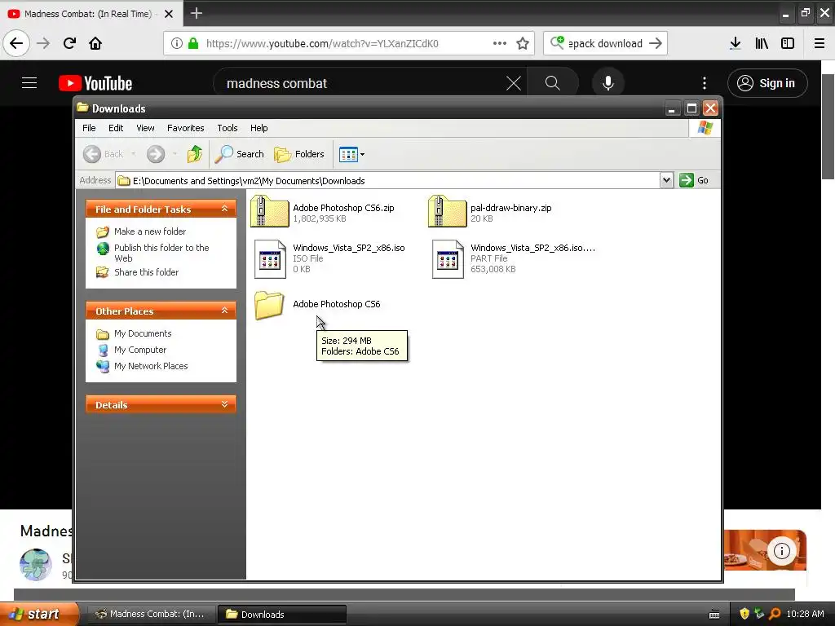Open YouTube settings three-dot menu
The height and width of the screenshot is (626, 835).
pyautogui.click(x=705, y=83)
